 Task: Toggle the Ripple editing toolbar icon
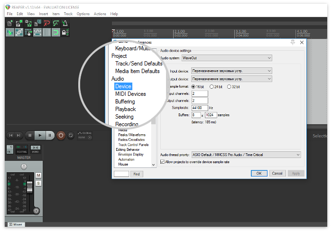[28, 32]
